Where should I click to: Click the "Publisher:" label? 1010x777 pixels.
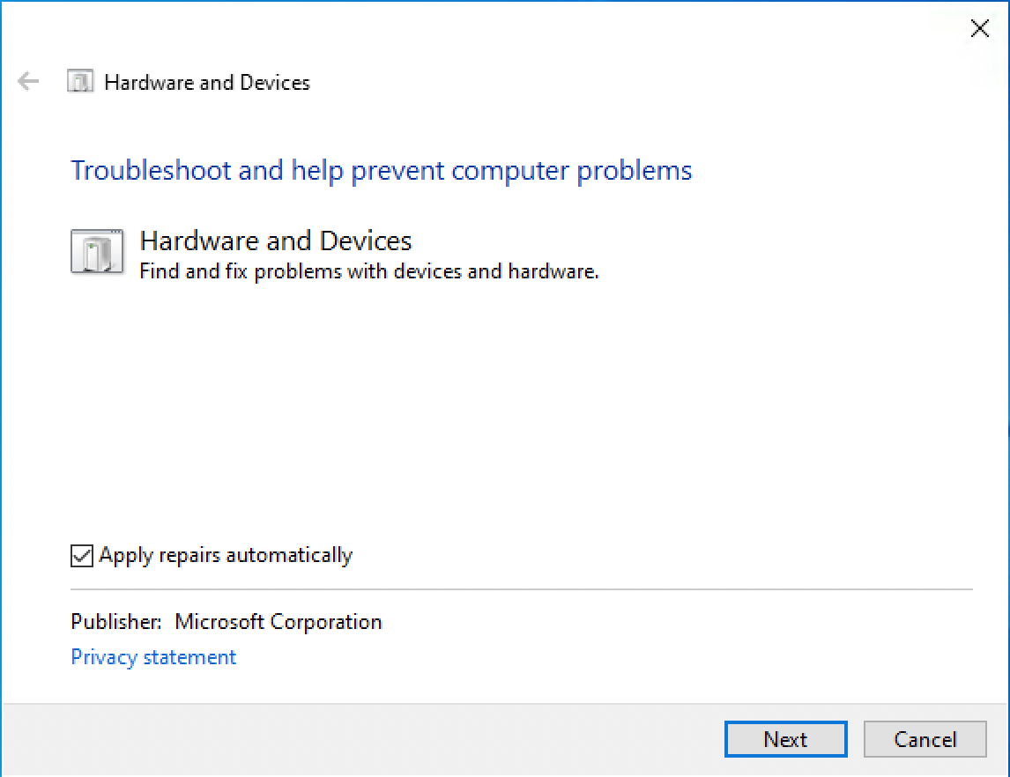point(116,622)
